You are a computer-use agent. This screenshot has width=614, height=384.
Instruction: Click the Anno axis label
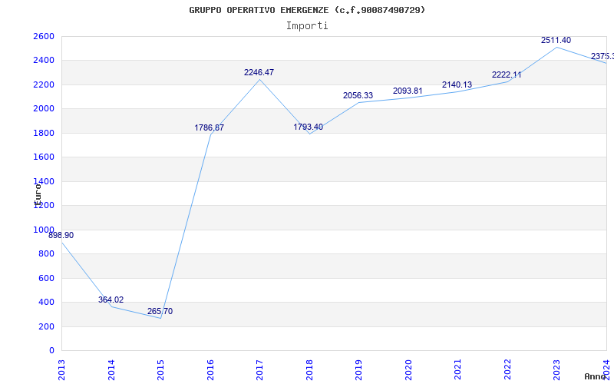coord(595,376)
